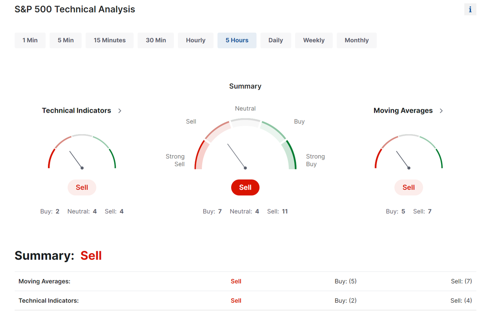Switch to the 5 Min tab
This screenshot has height=324, width=488.
click(x=66, y=40)
